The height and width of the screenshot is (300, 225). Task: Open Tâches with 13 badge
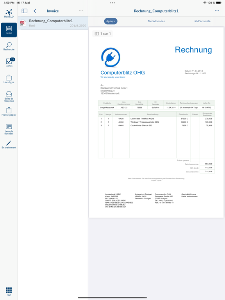coord(9,62)
